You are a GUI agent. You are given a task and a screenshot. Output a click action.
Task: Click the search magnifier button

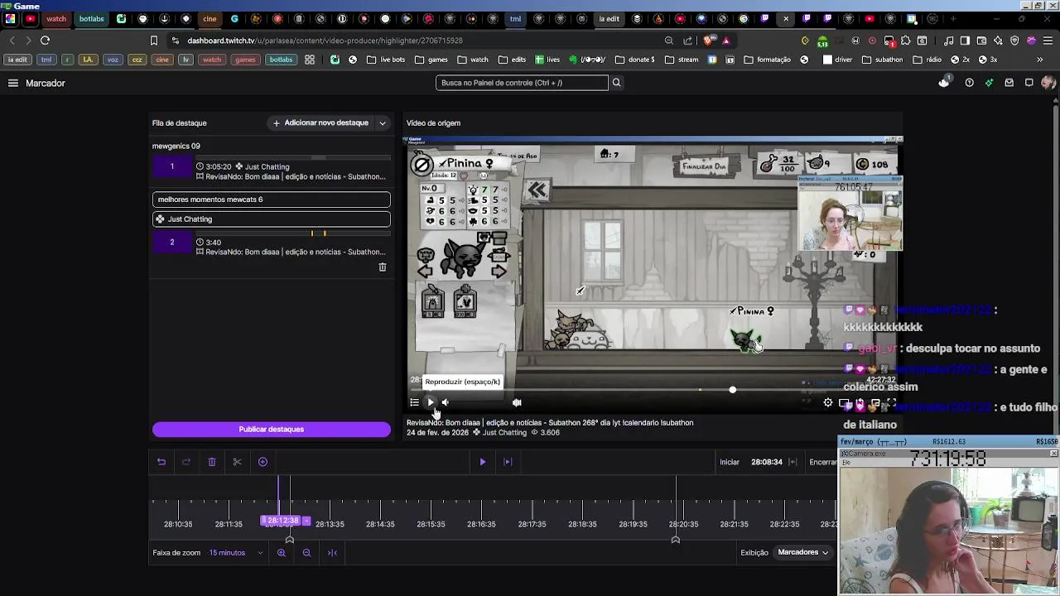pos(616,83)
